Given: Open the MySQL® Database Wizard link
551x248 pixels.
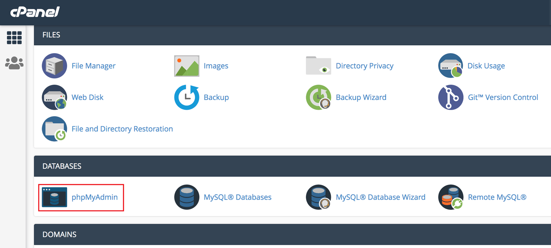Looking at the screenshot, I should pos(381,197).
